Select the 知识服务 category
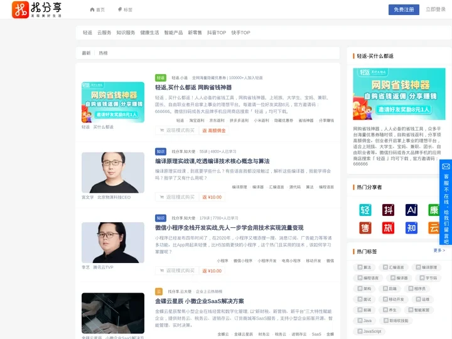Image resolution: width=452 pixels, height=339 pixels. coord(126,33)
